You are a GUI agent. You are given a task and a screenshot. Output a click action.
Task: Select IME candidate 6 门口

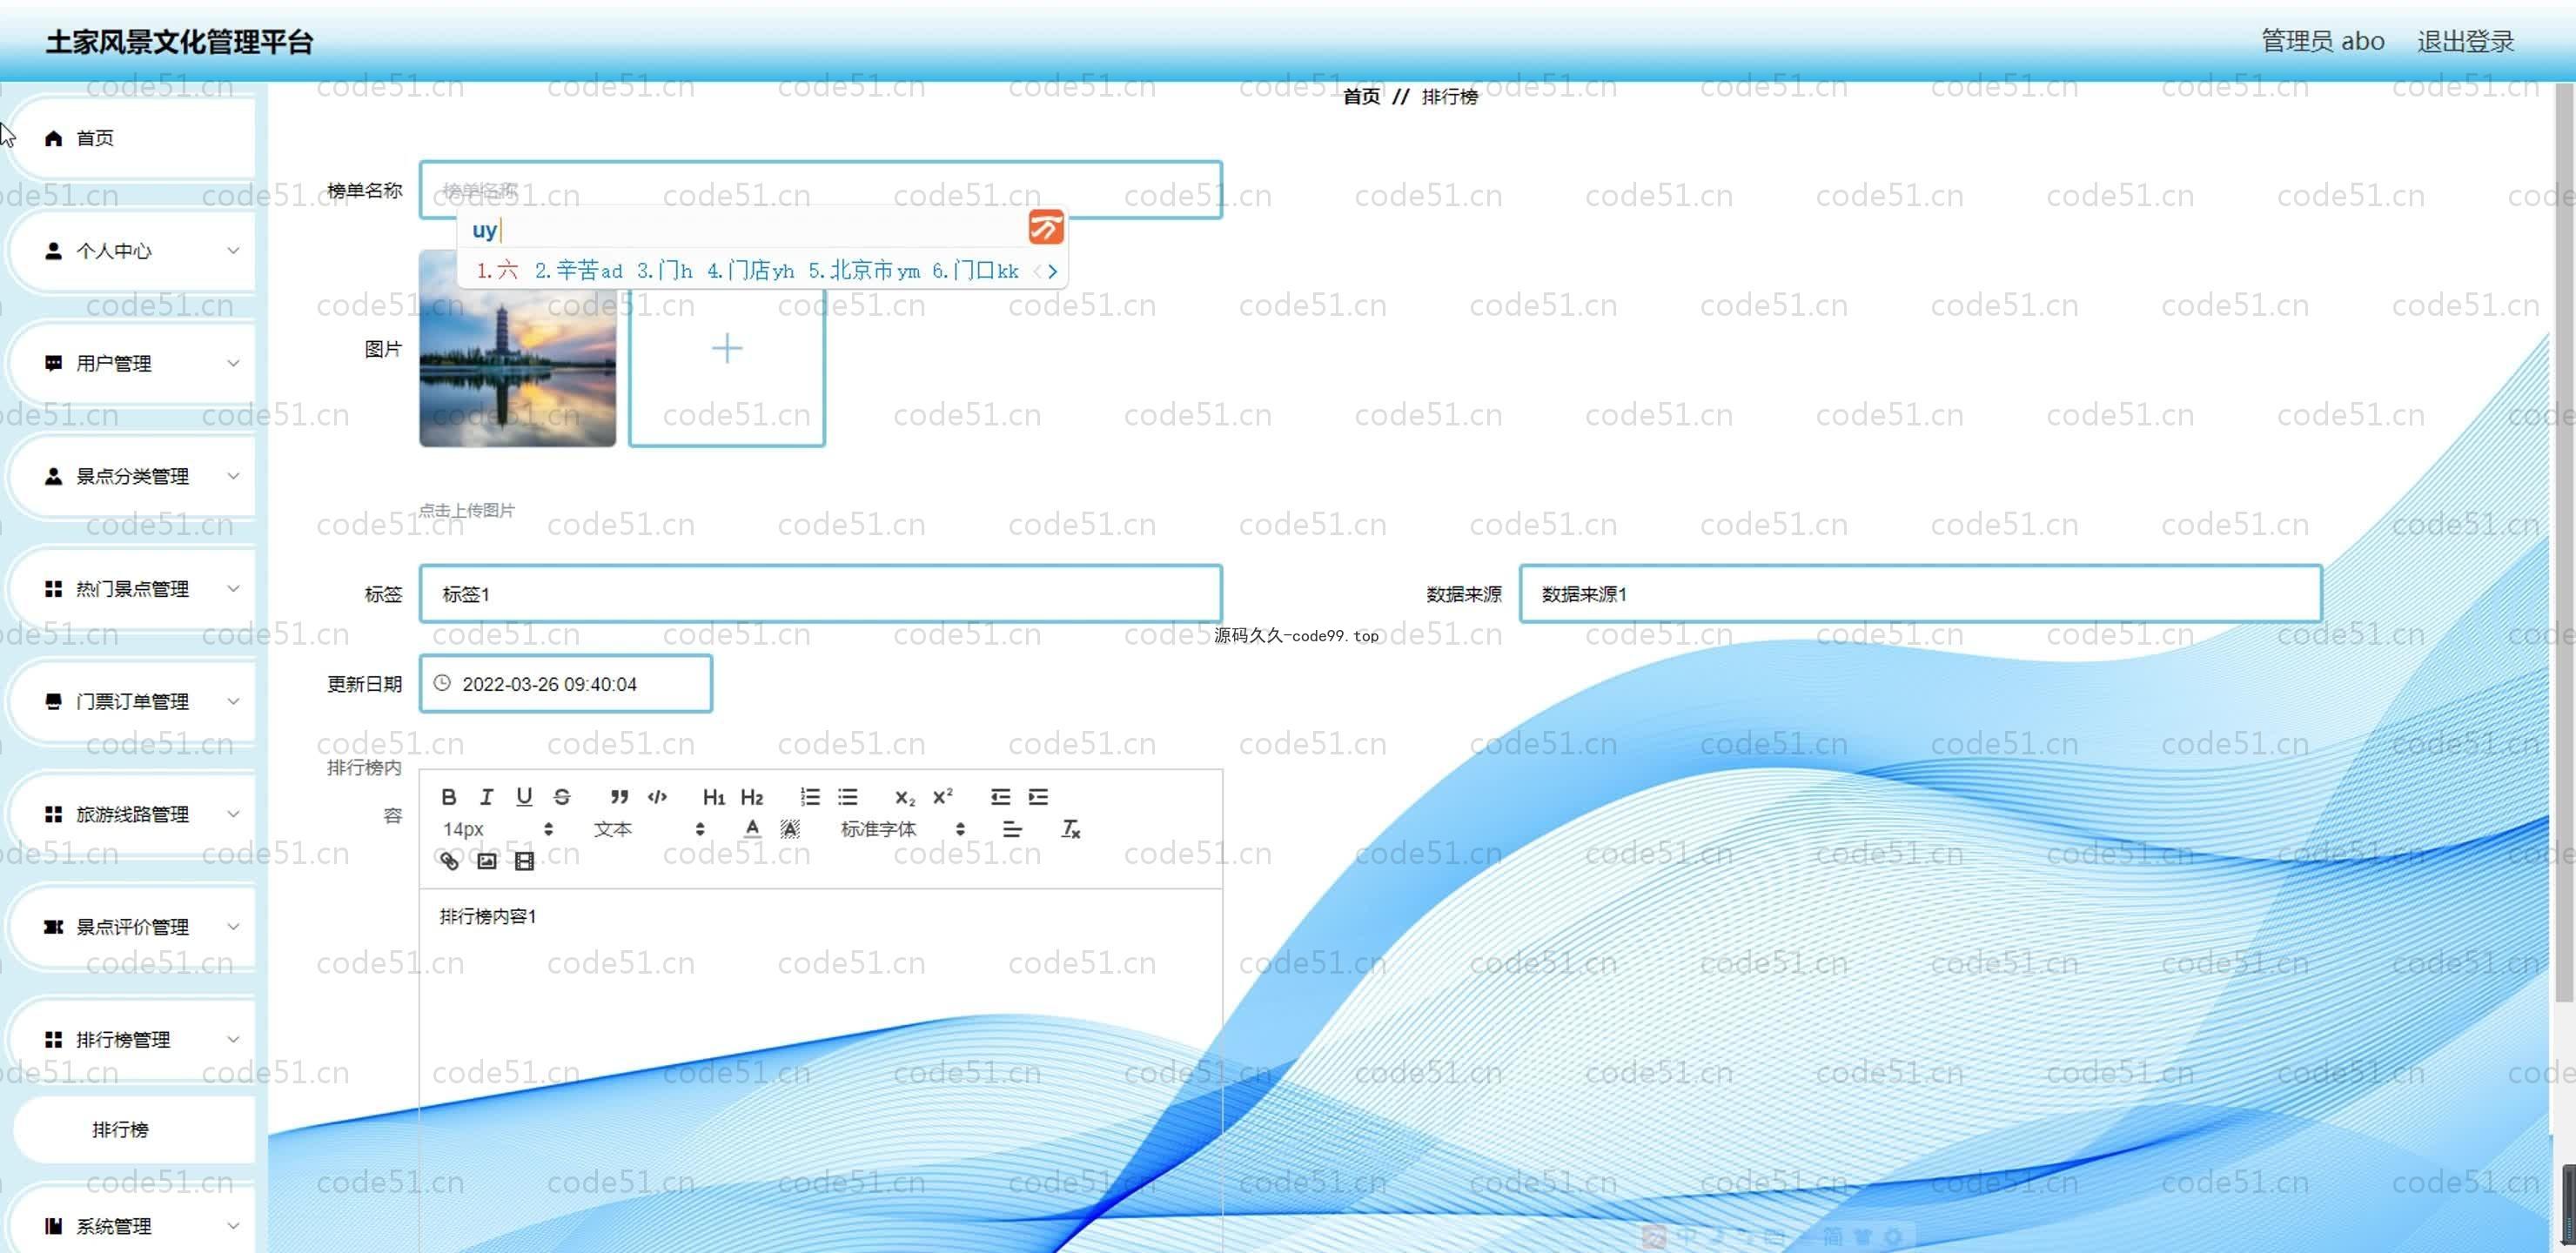[x=975, y=270]
